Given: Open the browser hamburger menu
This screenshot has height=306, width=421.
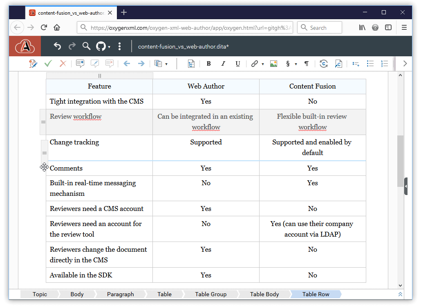Looking at the screenshot, I should (404, 27).
